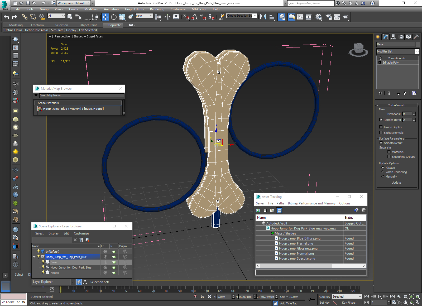Open the Curve Editor

pyautogui.click(x=300, y=17)
